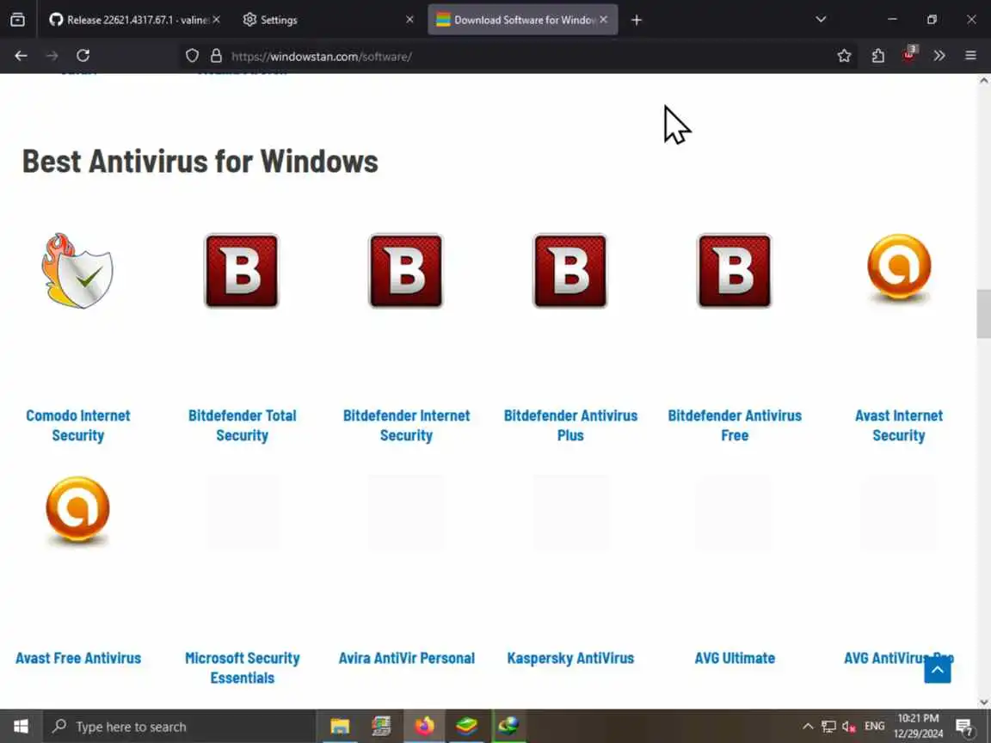Click the Bitdefender Antivirus Plus logo icon
Image resolution: width=991 pixels, height=743 pixels.
(x=570, y=270)
